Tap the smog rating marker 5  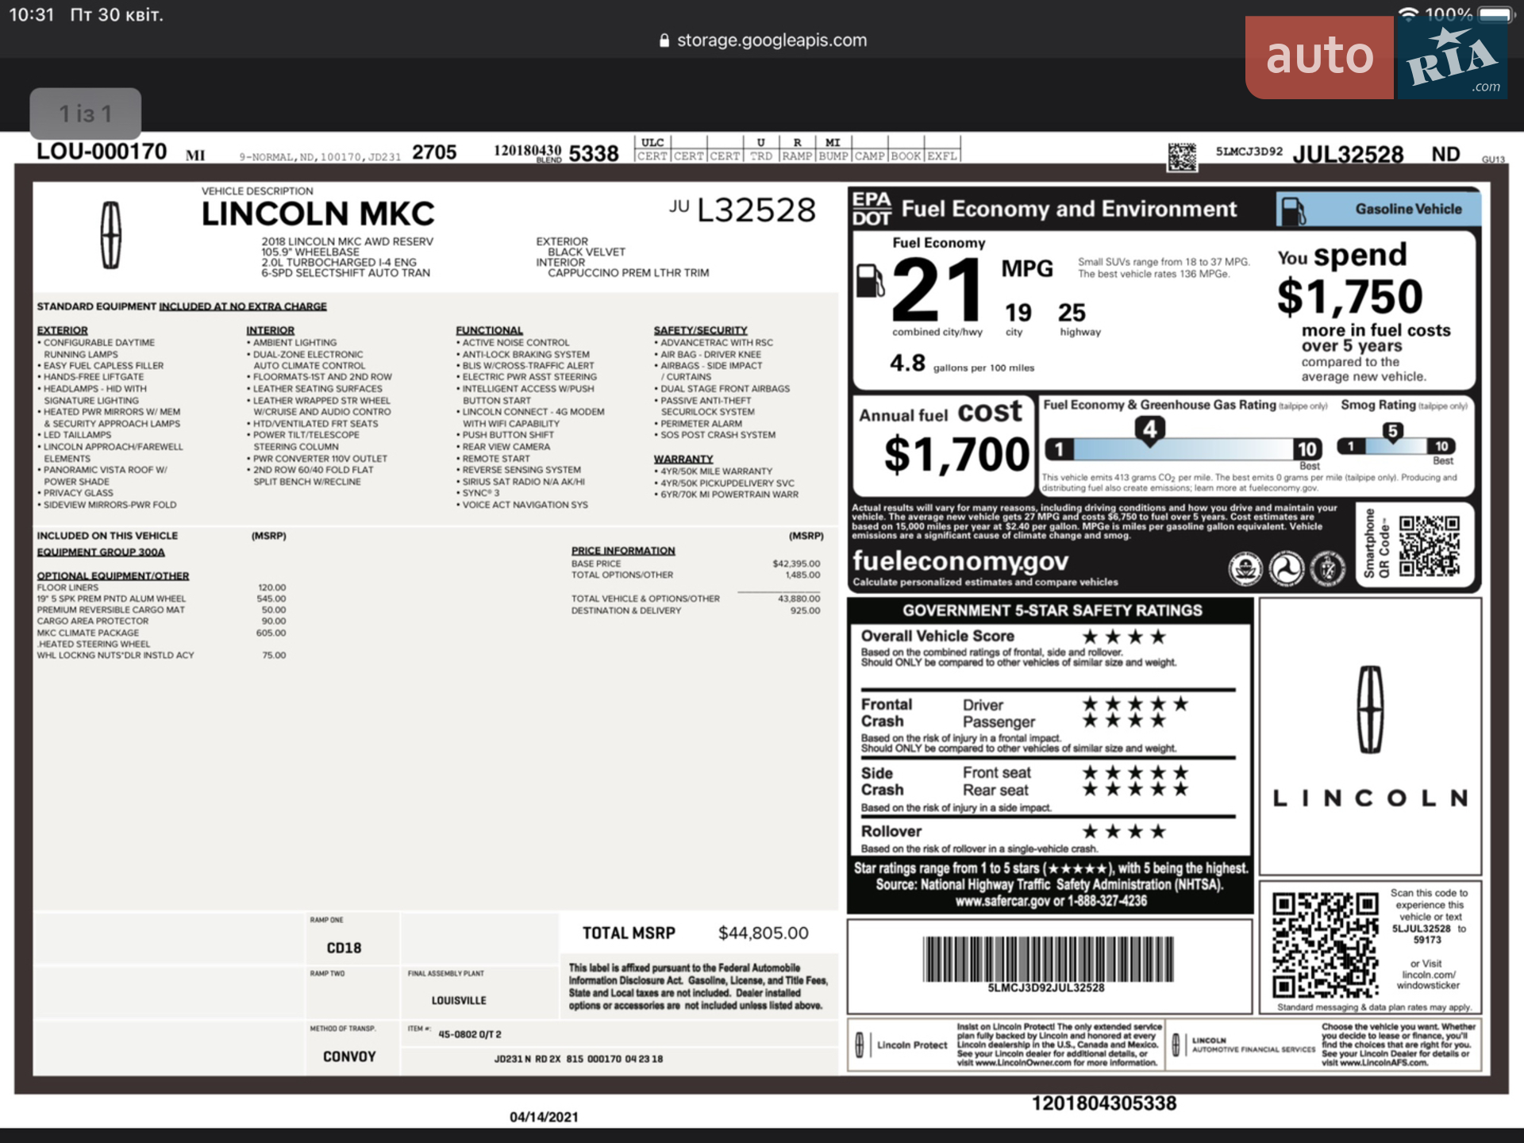click(1392, 433)
